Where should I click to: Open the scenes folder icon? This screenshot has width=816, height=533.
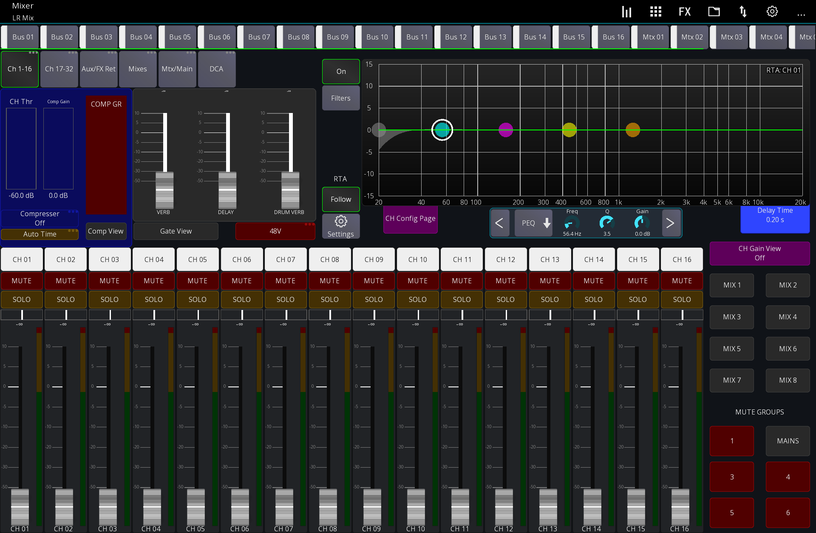(x=714, y=11)
